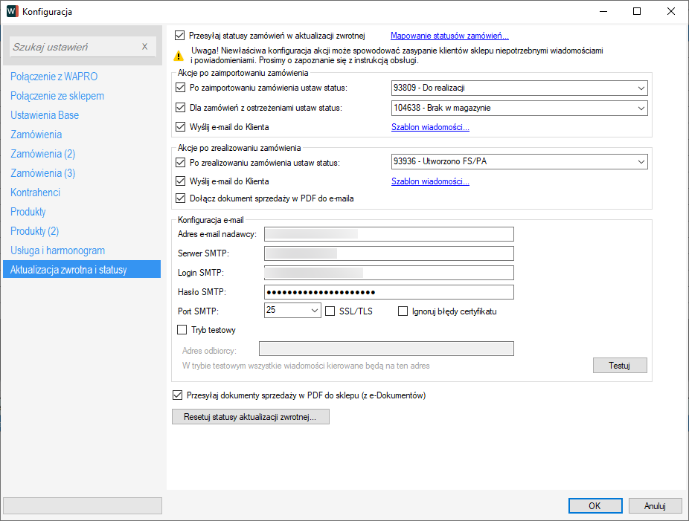Confirm settings with OK button
Screen dimensions: 689x521
pyautogui.click(x=595, y=505)
